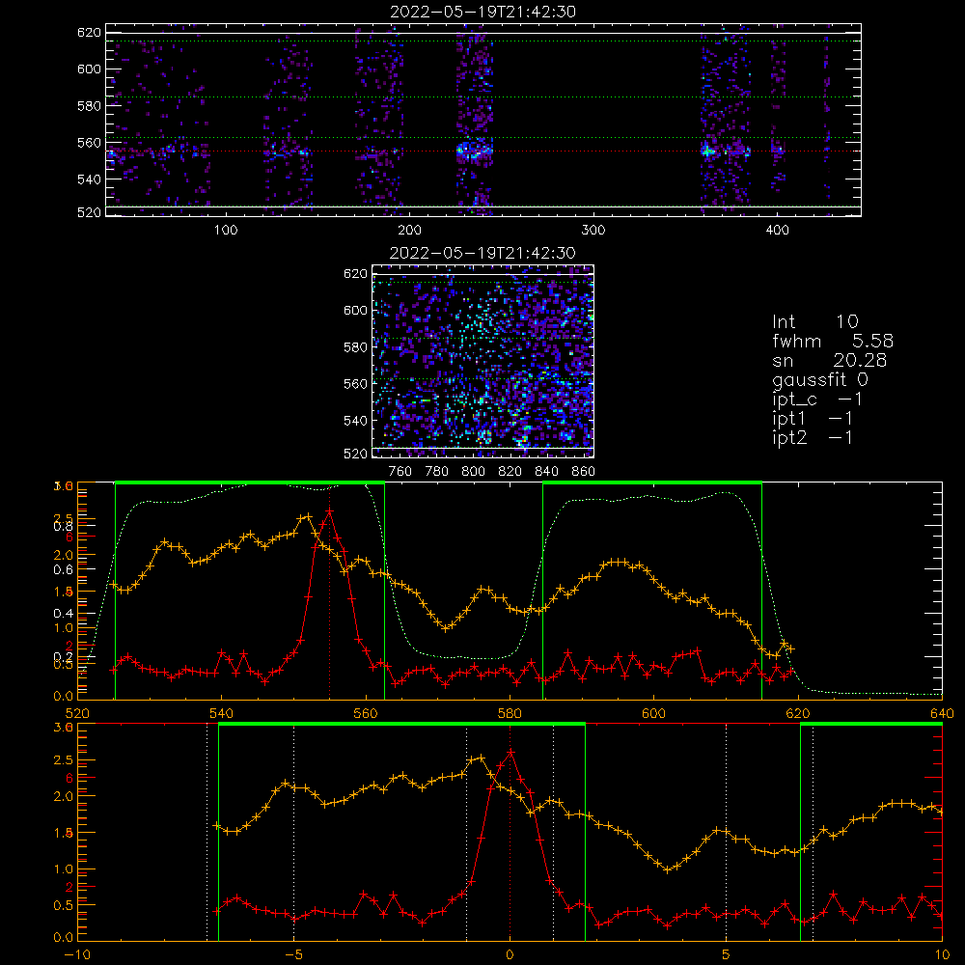This screenshot has height=965, width=965.
Task: Click the 'sn 20.28' value
Action: click(x=829, y=360)
